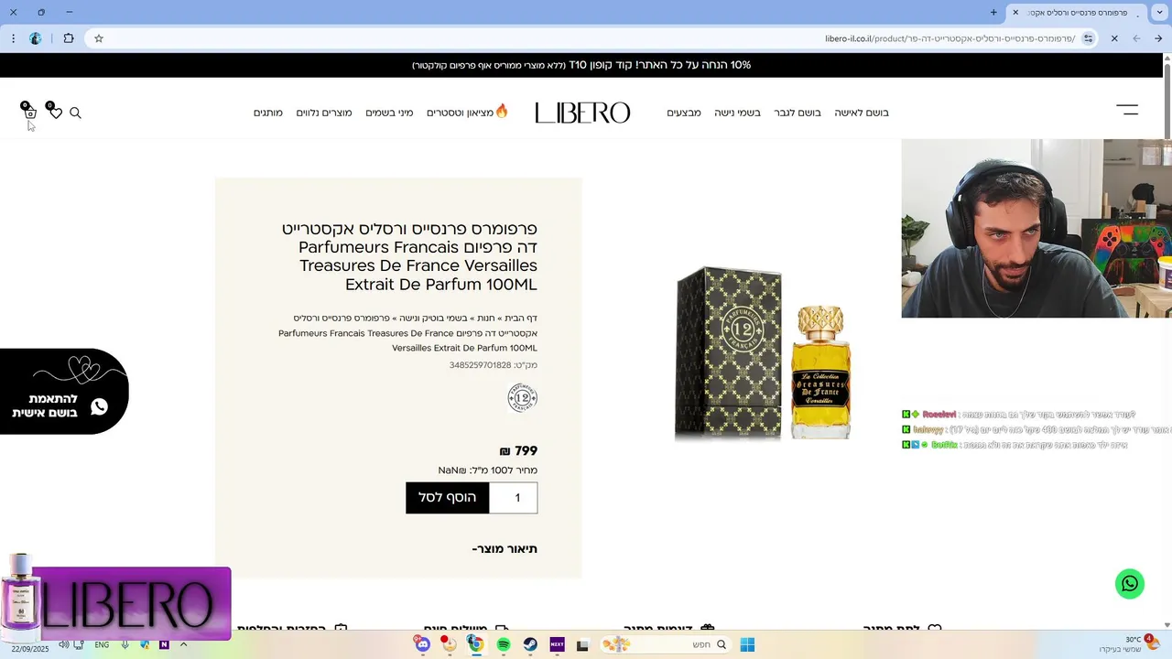This screenshot has height=659, width=1172.
Task: Open the להתאמת בושם אישית WhatsApp banner
Action: click(64, 391)
